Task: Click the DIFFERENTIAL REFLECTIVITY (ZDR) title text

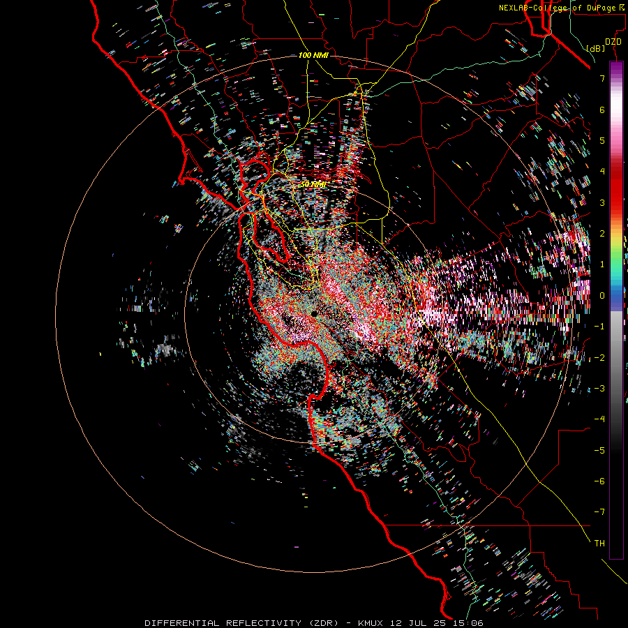Action: click(x=241, y=623)
